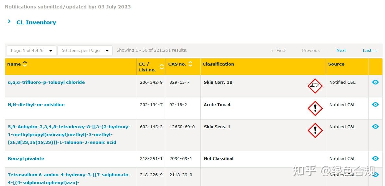Click eye icon for α,α,α-trifluoro-p-toluoyl chloride row
This screenshot has height=186, width=385.
pyautogui.click(x=375, y=82)
